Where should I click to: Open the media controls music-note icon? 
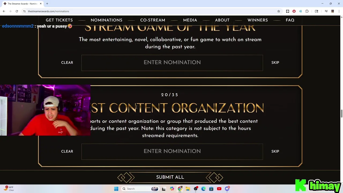point(326,11)
